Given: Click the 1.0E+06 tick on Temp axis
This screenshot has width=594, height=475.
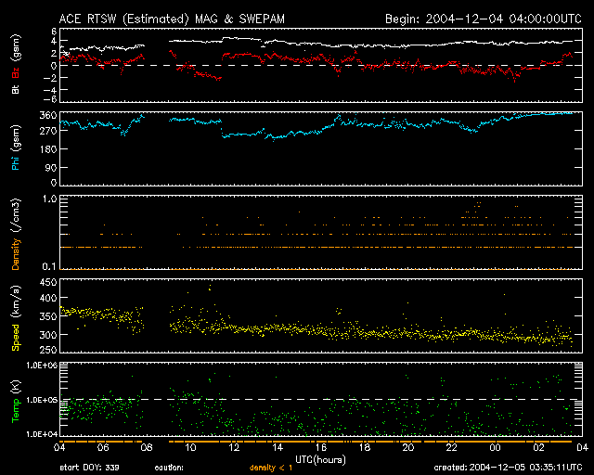Looking at the screenshot, I should (41, 366).
